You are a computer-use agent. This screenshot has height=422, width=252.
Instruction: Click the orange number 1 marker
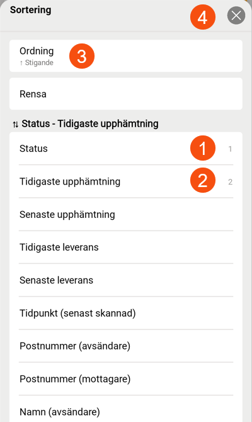[x=203, y=148]
